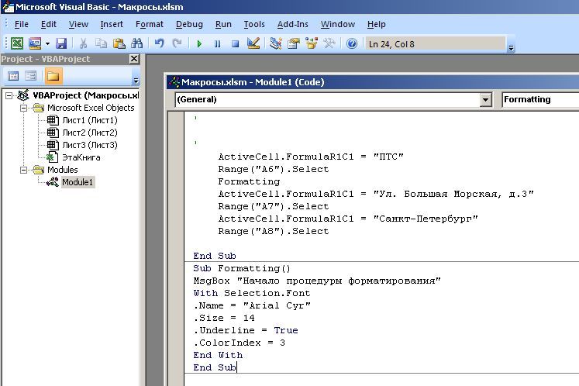This screenshot has width=579, height=386.
Task: Open the Run menu
Action: coord(223,24)
